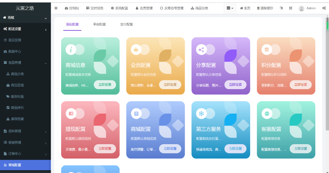Open 库存预警 via its warning triangle icon
The width and height of the screenshot is (329, 173).
point(8,119)
